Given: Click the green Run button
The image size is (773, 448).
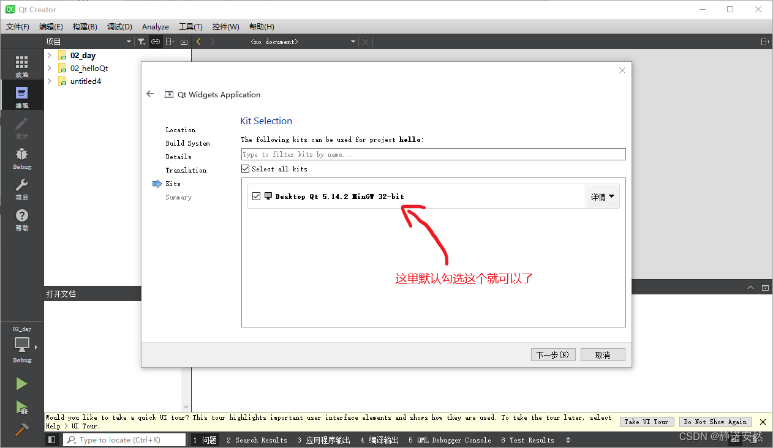Looking at the screenshot, I should pos(22,384).
